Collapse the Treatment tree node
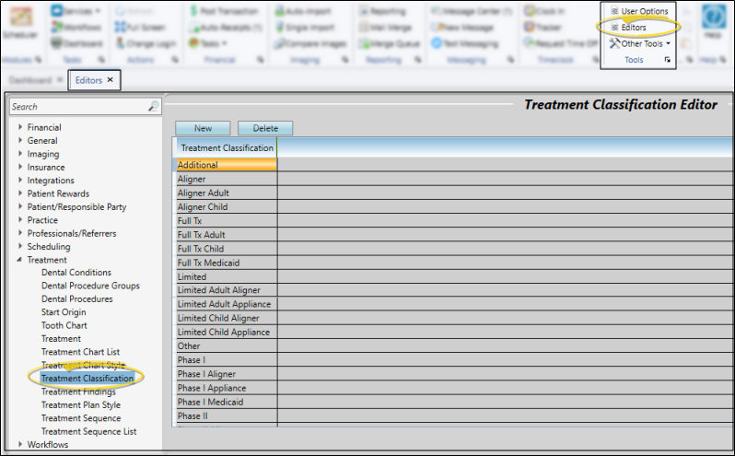Viewport: 735px width, 456px height. [20, 261]
